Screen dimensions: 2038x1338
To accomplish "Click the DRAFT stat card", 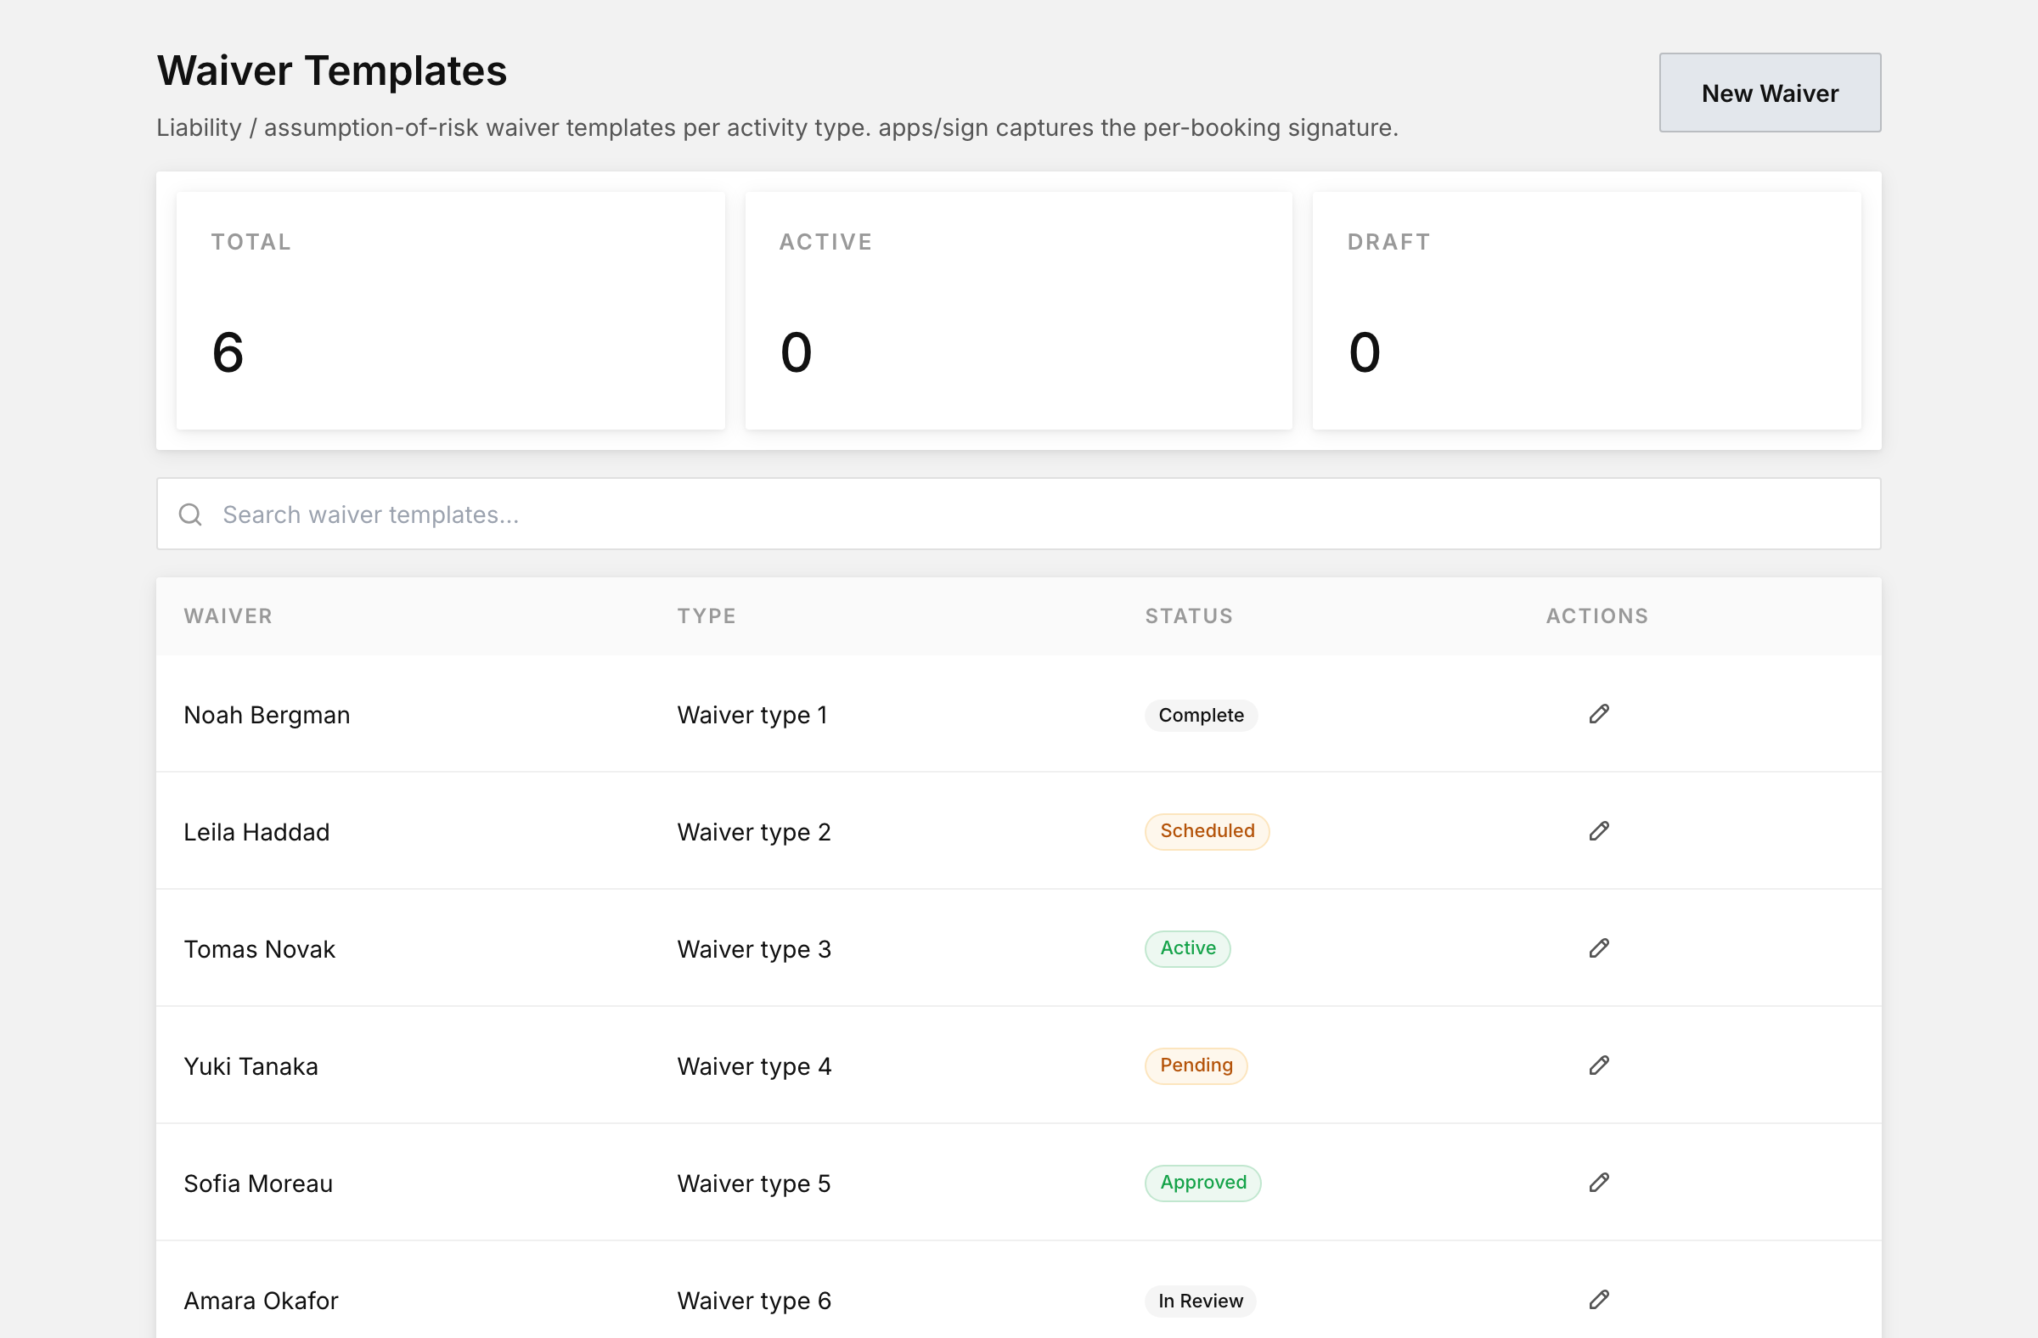I will (1586, 310).
